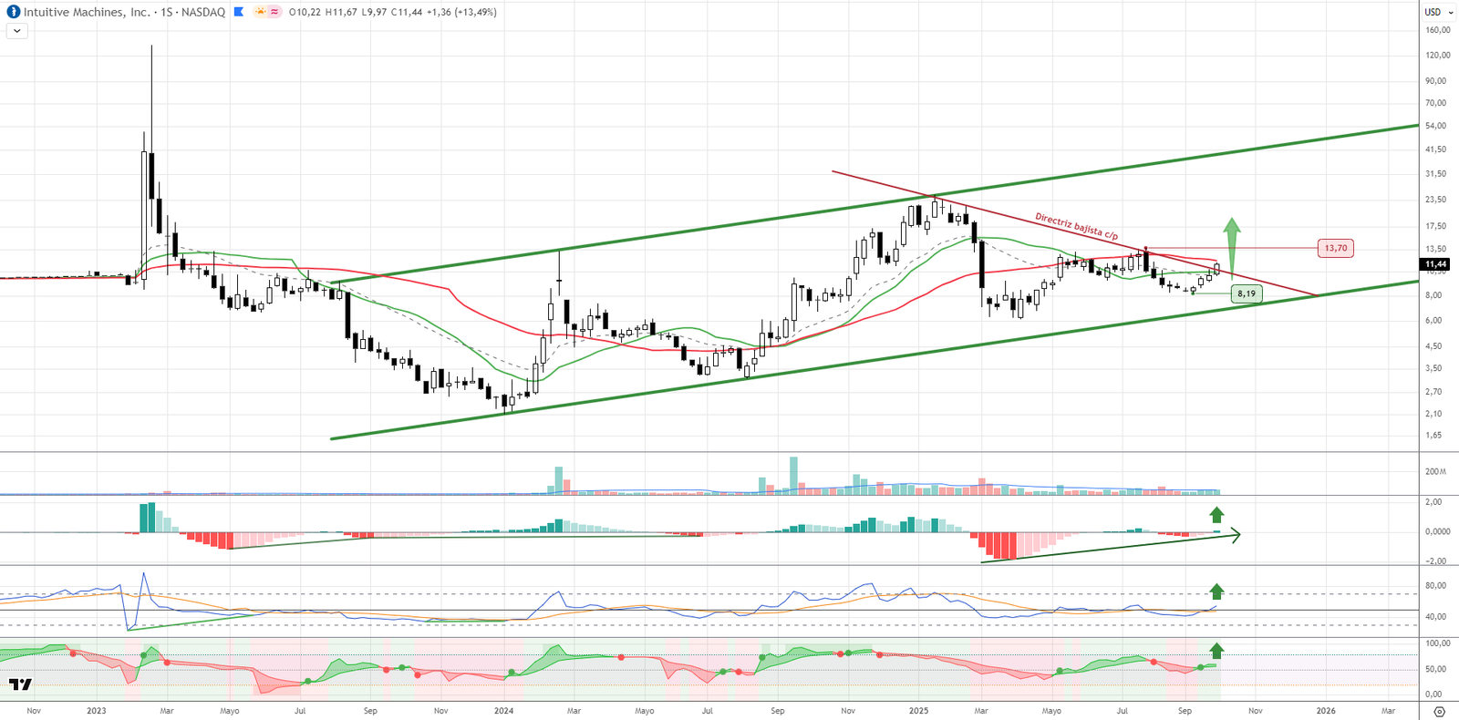Select the green 8,19 price label

click(x=1247, y=293)
